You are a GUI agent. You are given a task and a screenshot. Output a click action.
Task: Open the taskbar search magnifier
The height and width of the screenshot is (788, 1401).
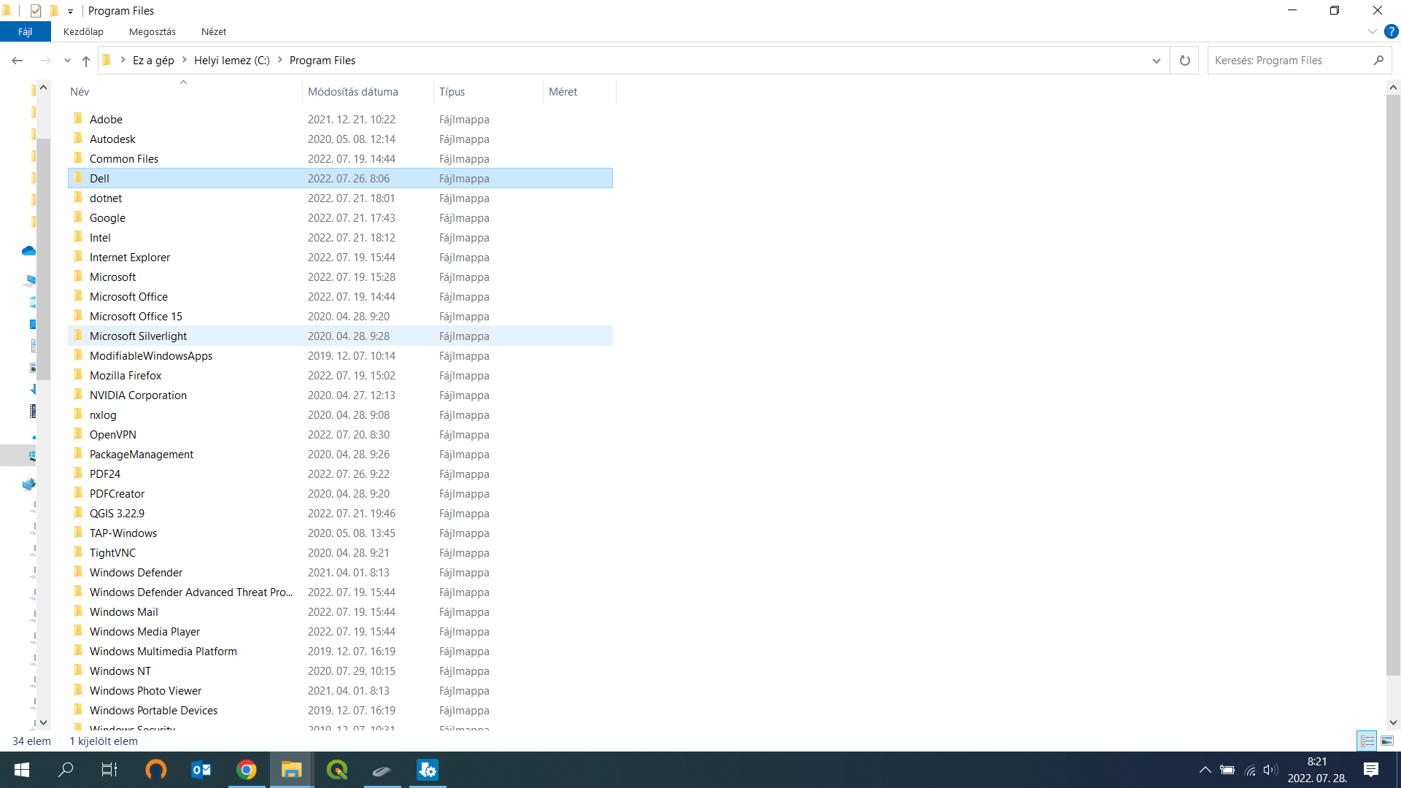click(x=66, y=770)
